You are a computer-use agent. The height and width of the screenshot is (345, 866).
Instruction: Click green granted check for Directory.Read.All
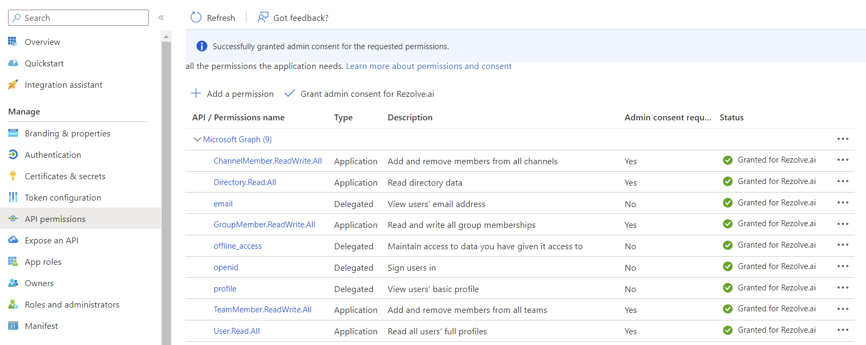(727, 181)
